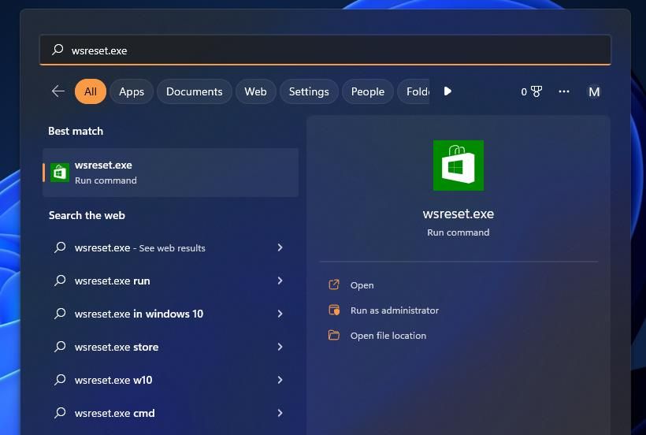Switch to the Folders filter tab
646x435 pixels.
tap(414, 91)
